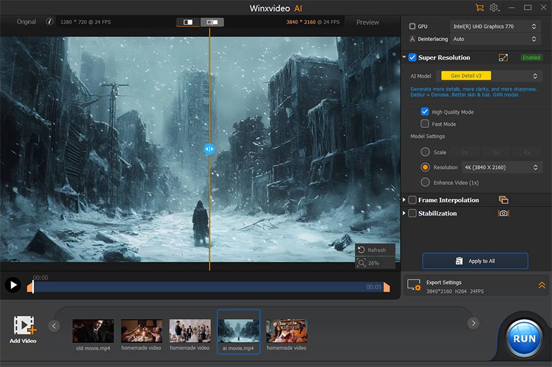Expand Export Settings with double chevron

(542, 285)
